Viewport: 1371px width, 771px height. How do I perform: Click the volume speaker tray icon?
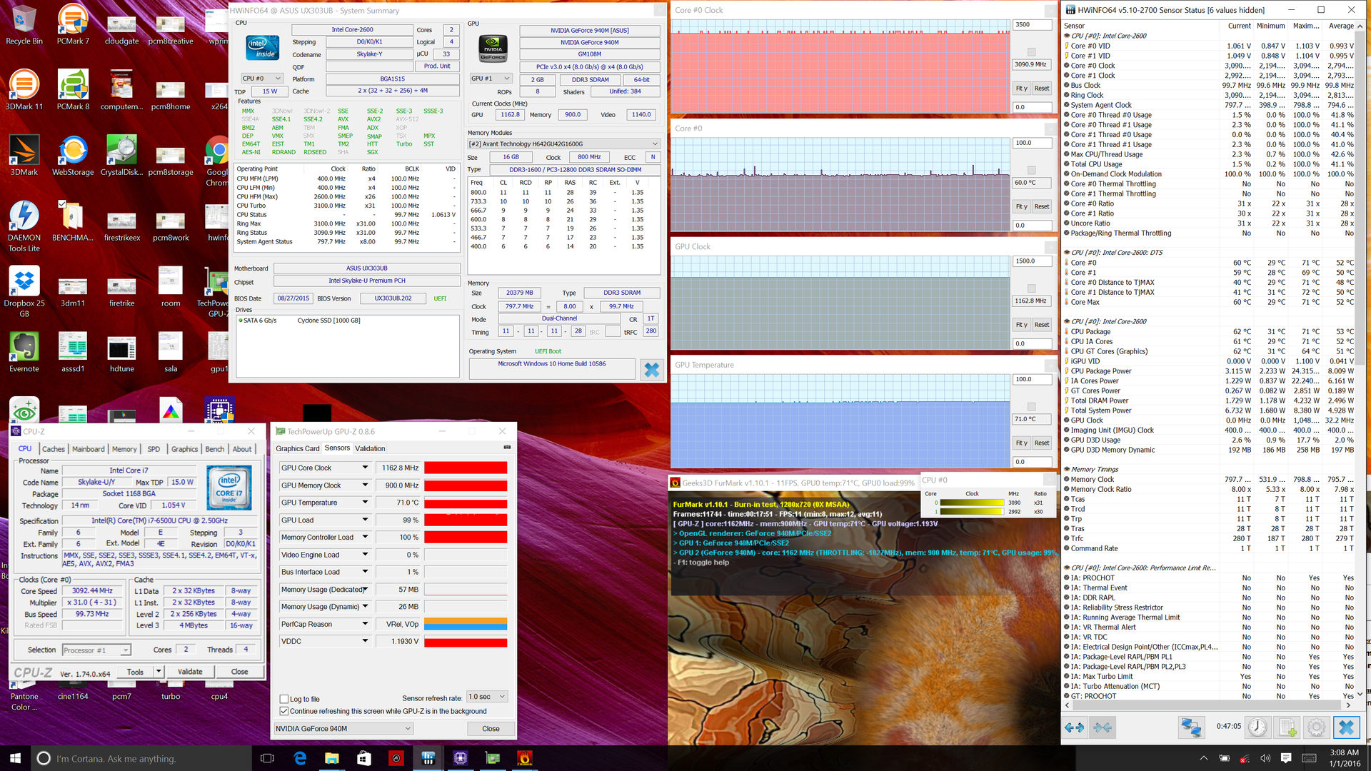(1265, 758)
